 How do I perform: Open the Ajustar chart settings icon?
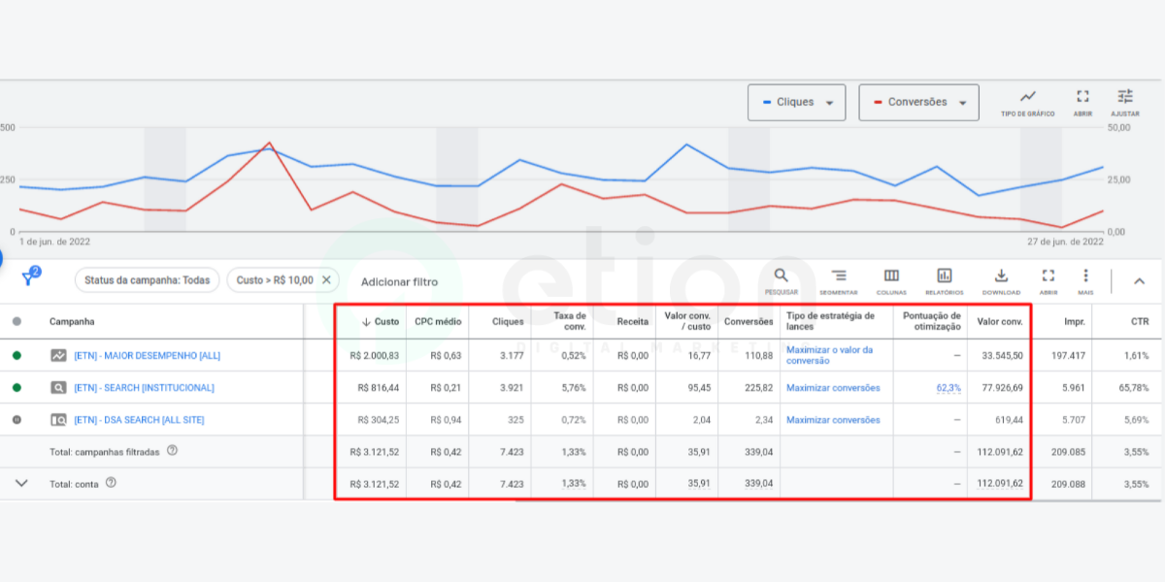tap(1125, 96)
